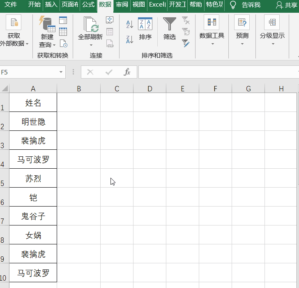299x288 pixels.
Task: Open the Outline (分级显示) icon
Action: 272,22
